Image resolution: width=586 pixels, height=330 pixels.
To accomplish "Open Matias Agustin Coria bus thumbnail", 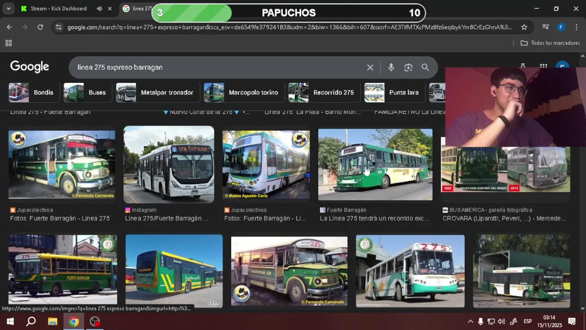I will tap(266, 165).
